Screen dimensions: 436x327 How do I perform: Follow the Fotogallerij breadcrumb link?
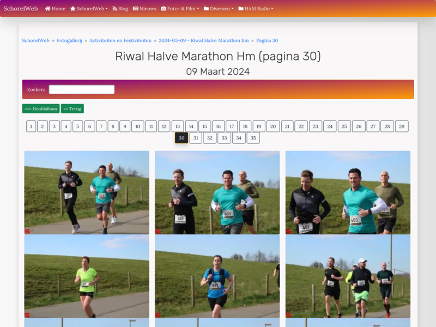[69, 40]
